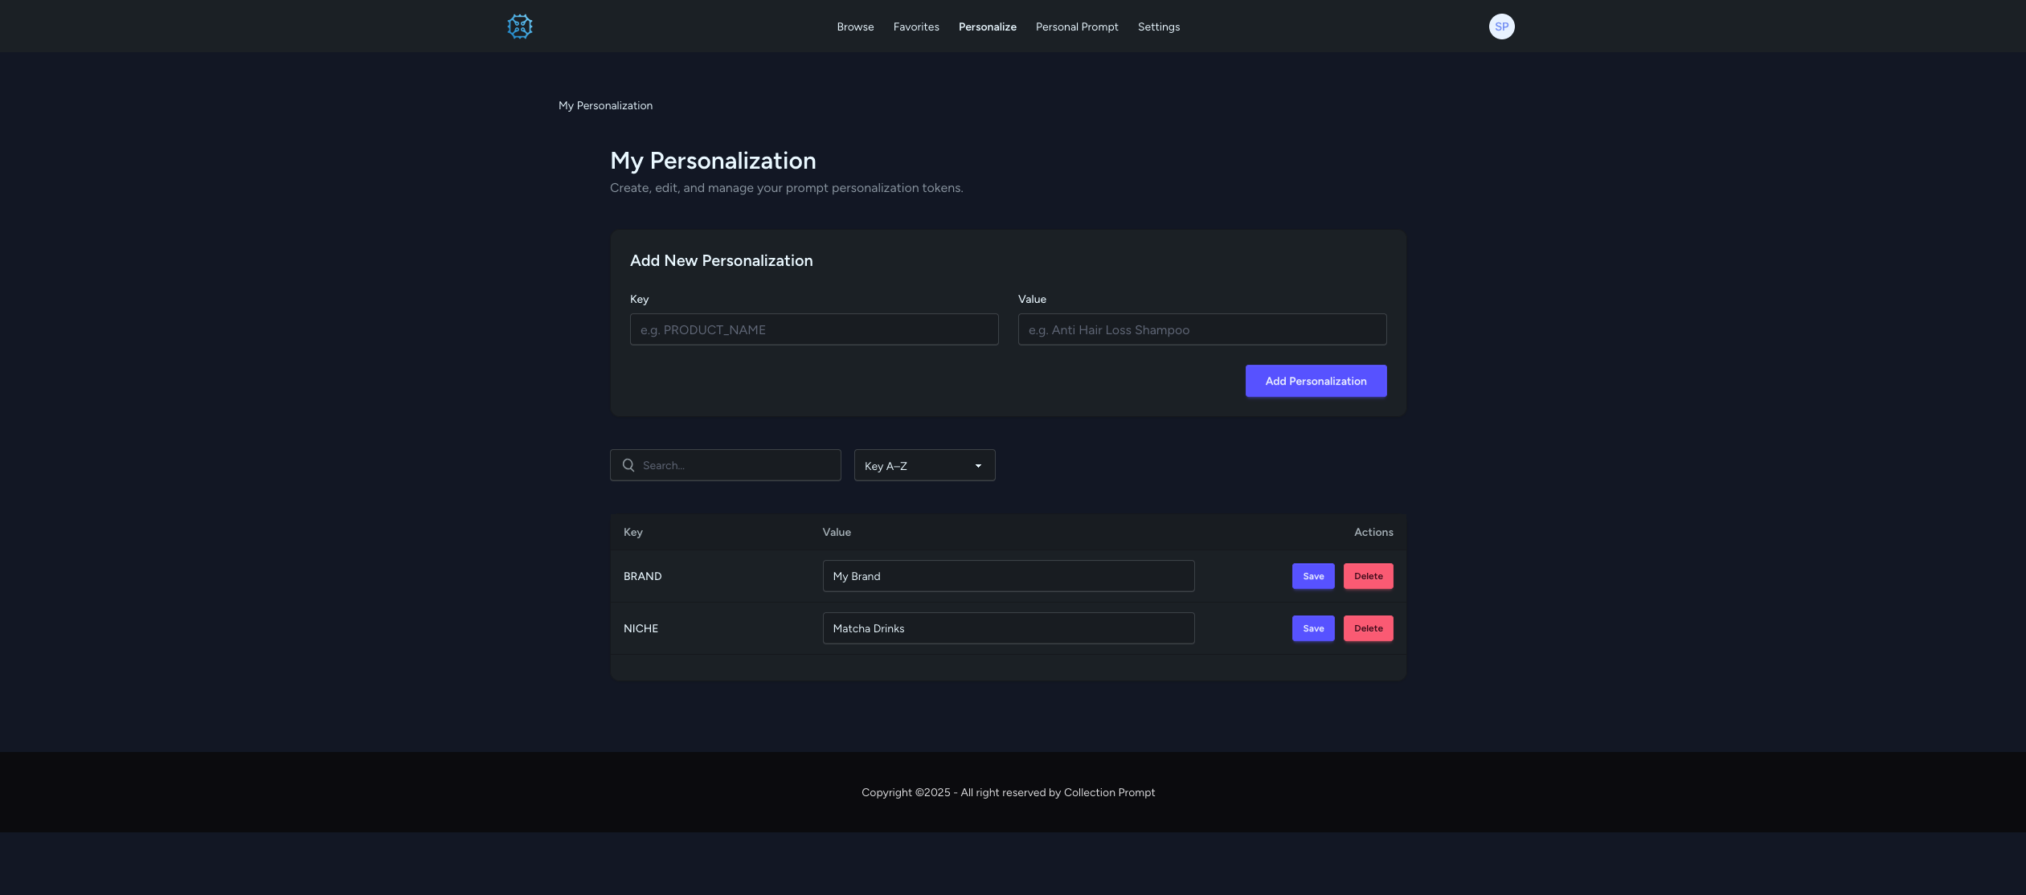The width and height of the screenshot is (2026, 895).
Task: Select Browse in the navigation bar
Action: (x=854, y=27)
